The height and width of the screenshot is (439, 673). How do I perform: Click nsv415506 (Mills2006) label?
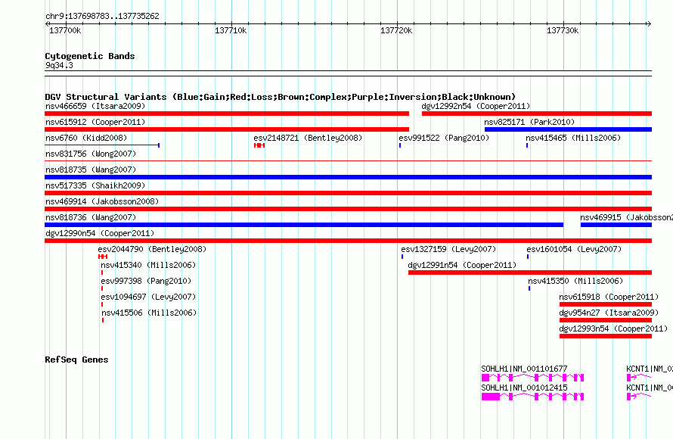[x=149, y=313]
